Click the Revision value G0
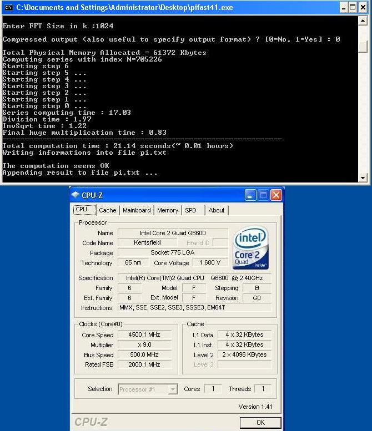372x431 pixels. 257,298
